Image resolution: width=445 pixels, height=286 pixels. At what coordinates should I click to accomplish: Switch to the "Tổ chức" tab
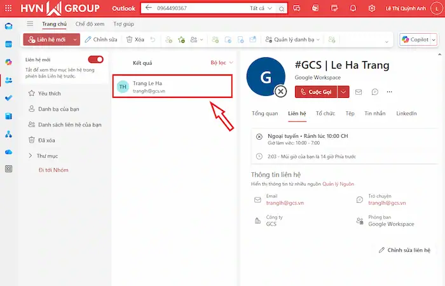tap(325, 114)
